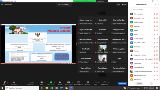
Task: Expand the Chat options arrow
Action: 45,82
